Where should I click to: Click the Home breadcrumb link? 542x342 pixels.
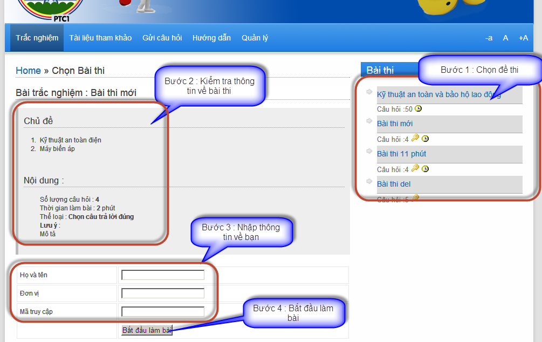pyautogui.click(x=28, y=71)
